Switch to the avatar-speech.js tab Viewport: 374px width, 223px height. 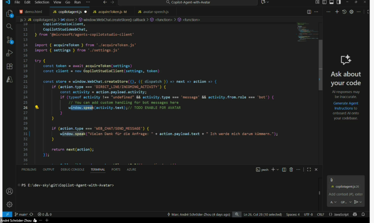point(153,12)
